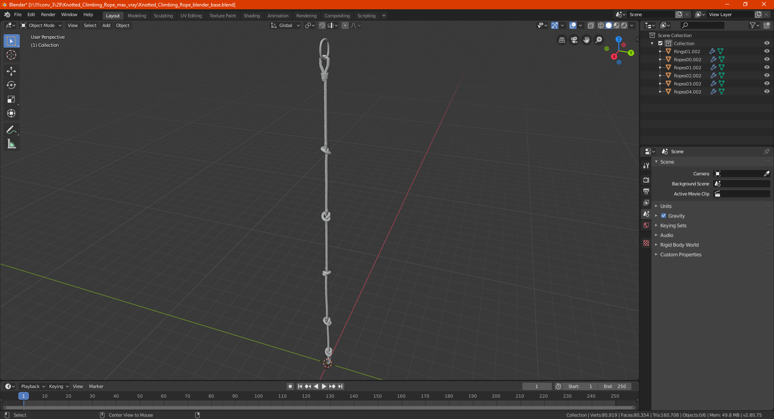
Task: Jump to timeline end frame
Action: (x=341, y=386)
